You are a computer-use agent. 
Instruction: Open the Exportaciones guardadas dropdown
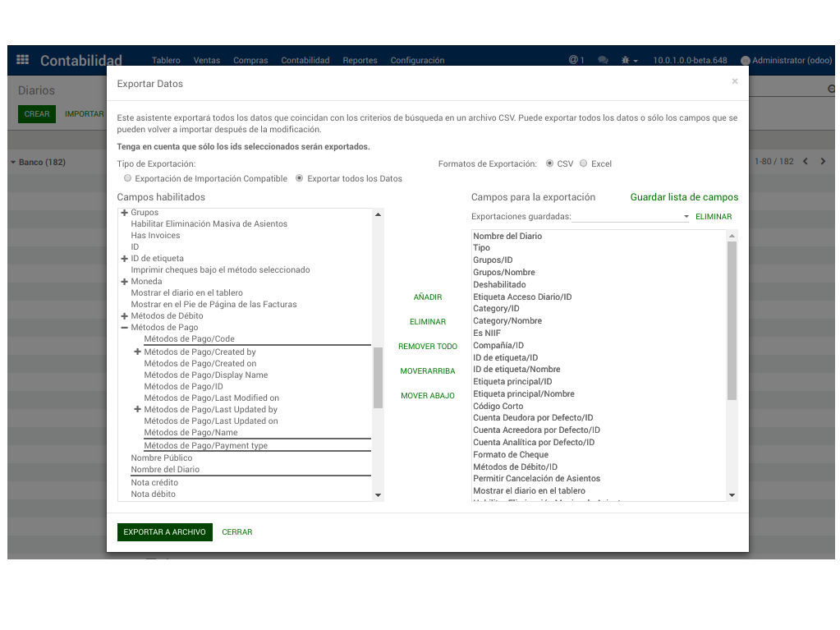point(631,217)
